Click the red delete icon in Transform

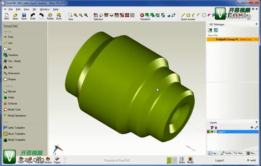pos(142,15)
